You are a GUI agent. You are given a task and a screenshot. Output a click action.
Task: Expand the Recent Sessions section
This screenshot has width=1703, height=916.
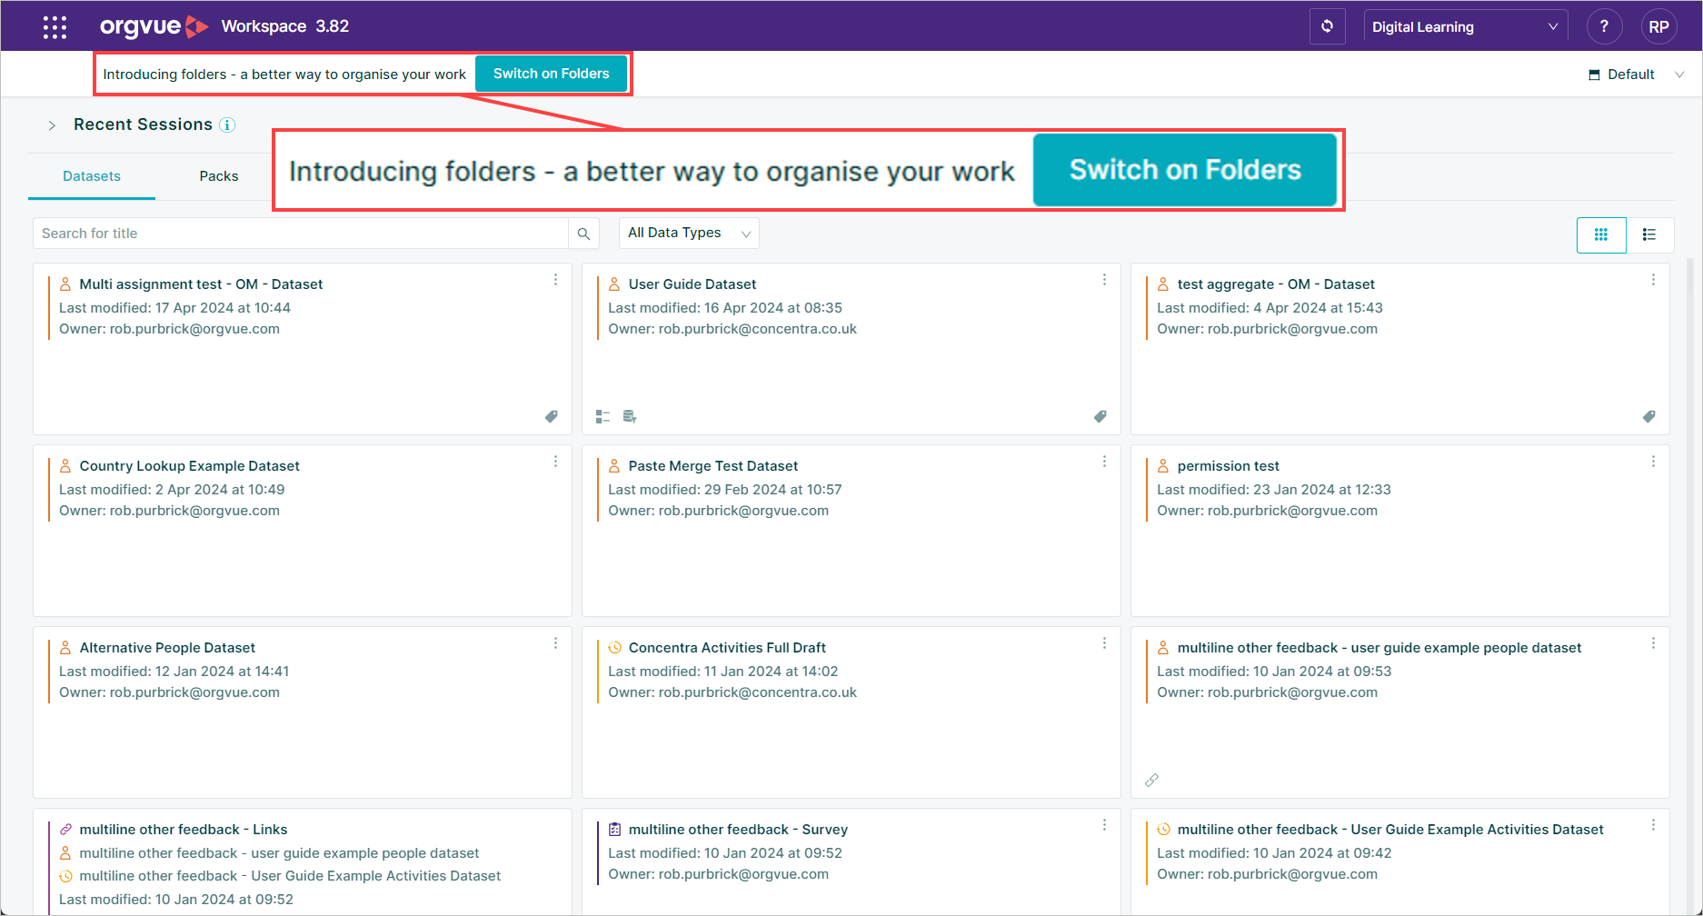click(52, 125)
